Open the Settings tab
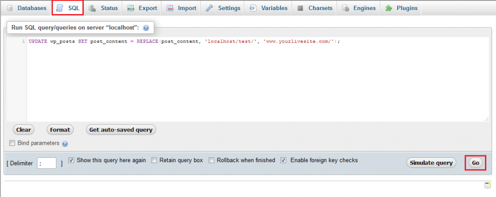This screenshot has width=496, height=197. [223, 8]
